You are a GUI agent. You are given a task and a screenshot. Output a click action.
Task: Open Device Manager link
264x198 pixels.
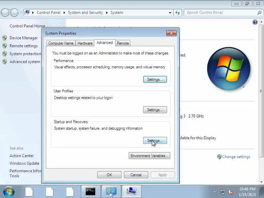point(23,38)
